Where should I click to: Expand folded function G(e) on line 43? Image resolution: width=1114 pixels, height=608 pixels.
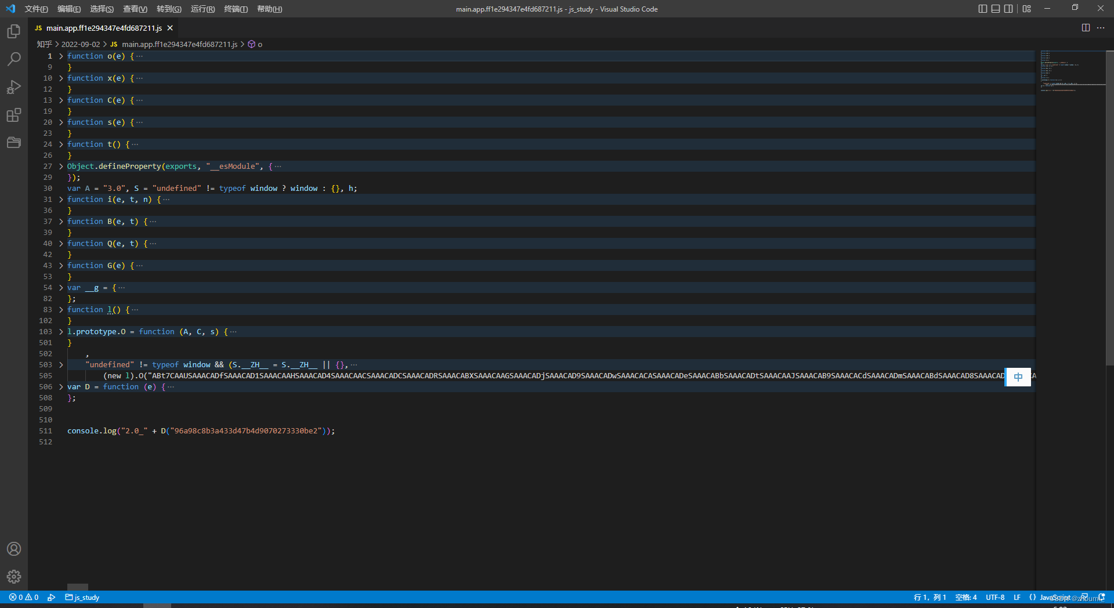click(x=61, y=266)
